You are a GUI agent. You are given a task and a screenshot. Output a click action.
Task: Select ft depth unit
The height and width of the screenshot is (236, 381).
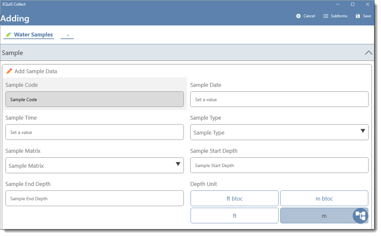click(234, 215)
